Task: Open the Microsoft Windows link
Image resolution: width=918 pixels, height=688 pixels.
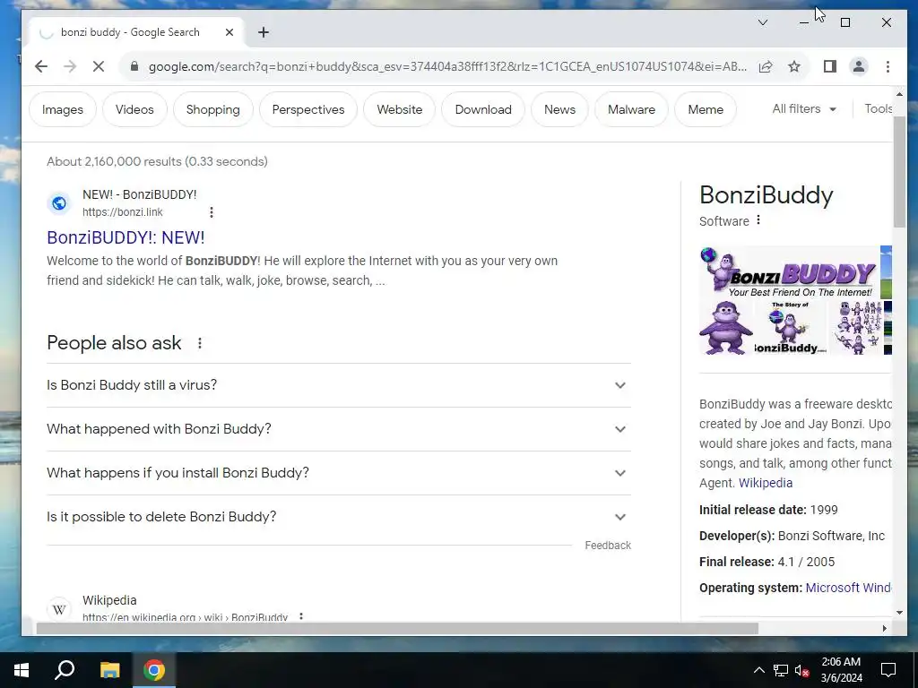Action: click(x=848, y=588)
